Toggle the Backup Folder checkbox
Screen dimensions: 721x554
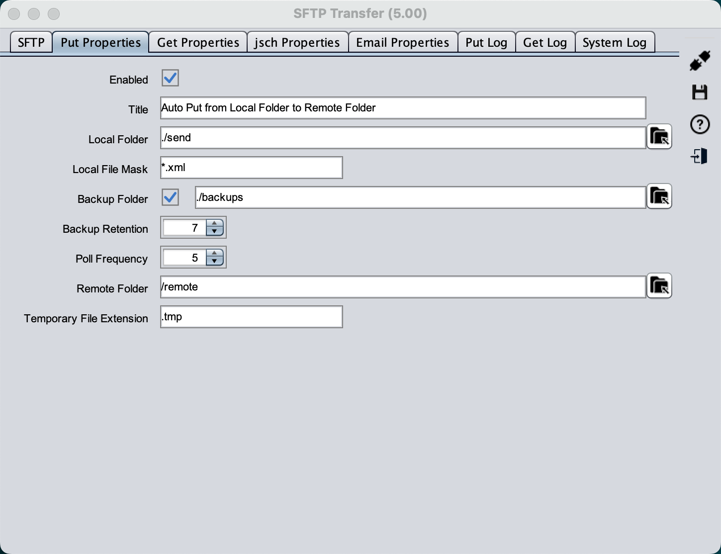pyautogui.click(x=170, y=197)
